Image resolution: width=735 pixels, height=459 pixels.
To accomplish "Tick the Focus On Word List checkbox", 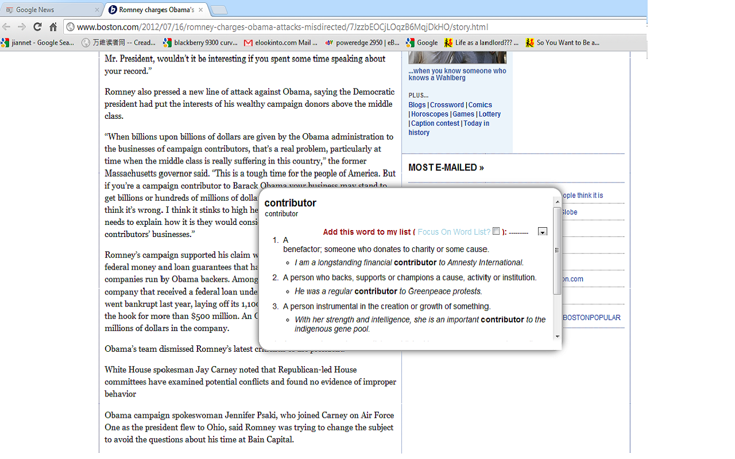I will point(496,231).
